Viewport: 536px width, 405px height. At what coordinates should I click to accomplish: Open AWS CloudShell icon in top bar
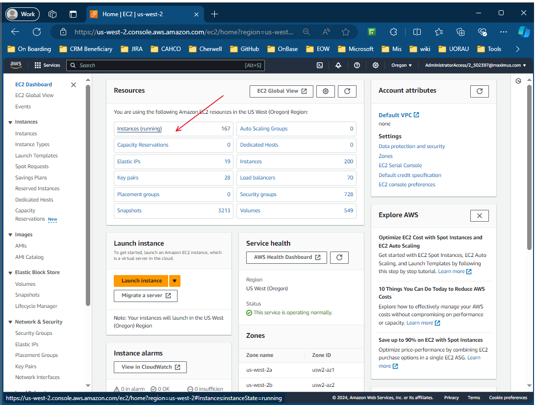point(320,65)
